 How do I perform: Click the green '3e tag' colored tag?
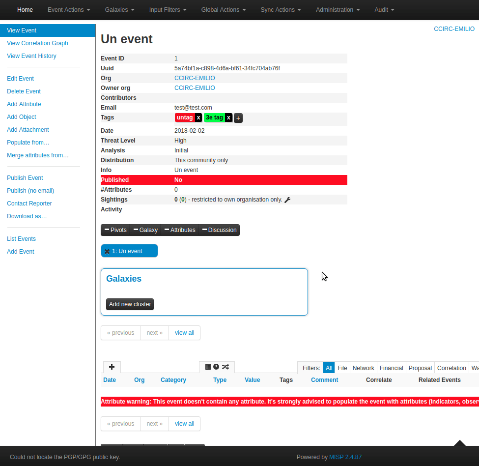(214, 117)
